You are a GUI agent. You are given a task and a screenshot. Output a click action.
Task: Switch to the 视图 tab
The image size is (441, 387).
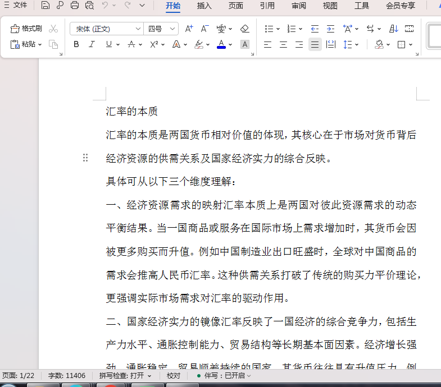tap(330, 6)
